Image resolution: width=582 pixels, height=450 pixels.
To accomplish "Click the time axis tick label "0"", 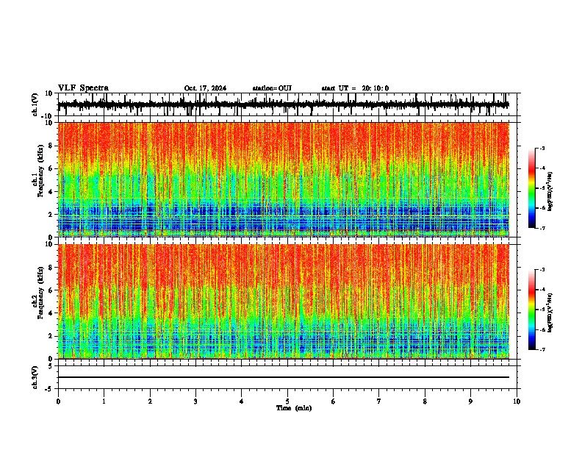I will point(58,401).
